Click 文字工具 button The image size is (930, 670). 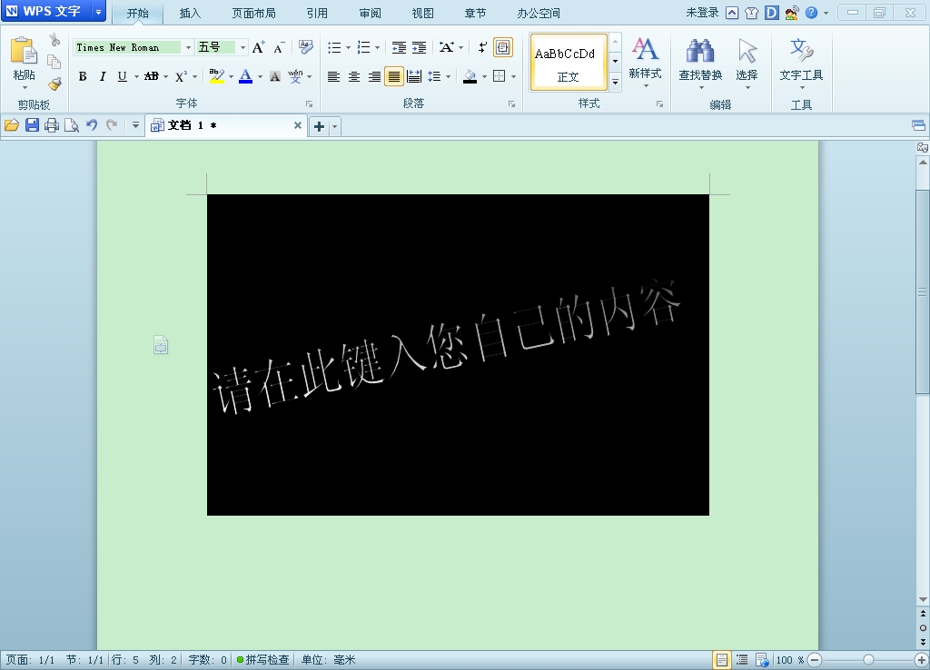click(801, 64)
